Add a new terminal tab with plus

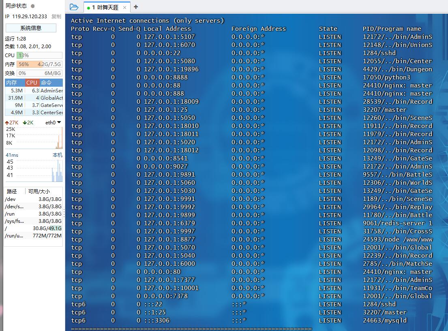coord(136,7)
